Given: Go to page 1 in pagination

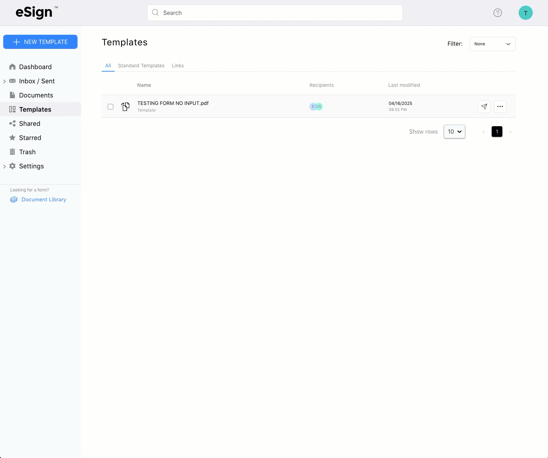Looking at the screenshot, I should pos(497,132).
